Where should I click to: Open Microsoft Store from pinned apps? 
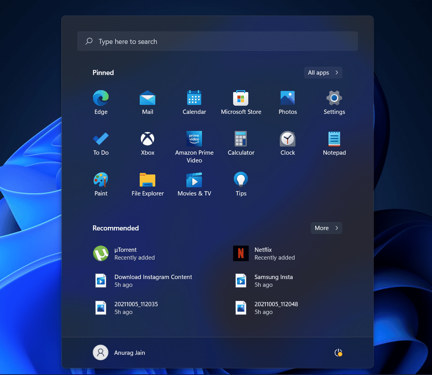[241, 98]
